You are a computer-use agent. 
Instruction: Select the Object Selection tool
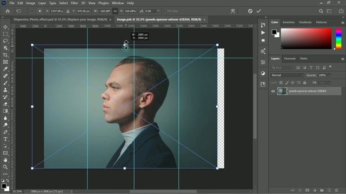pos(5,48)
